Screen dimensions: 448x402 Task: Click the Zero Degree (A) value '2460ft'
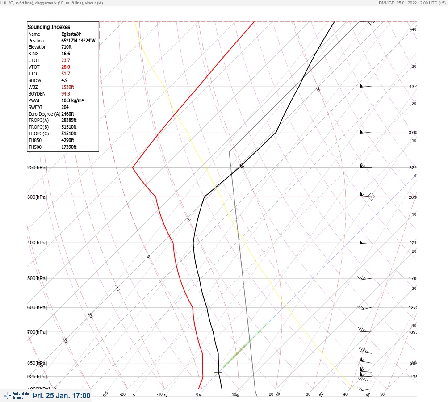(68, 114)
